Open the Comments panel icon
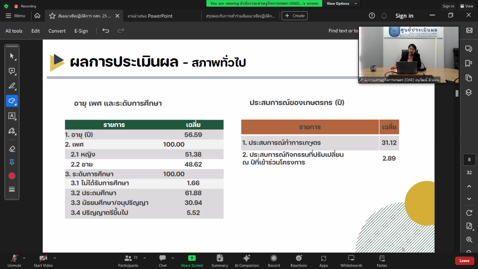Screen dimensions: 478x269 (469, 49)
